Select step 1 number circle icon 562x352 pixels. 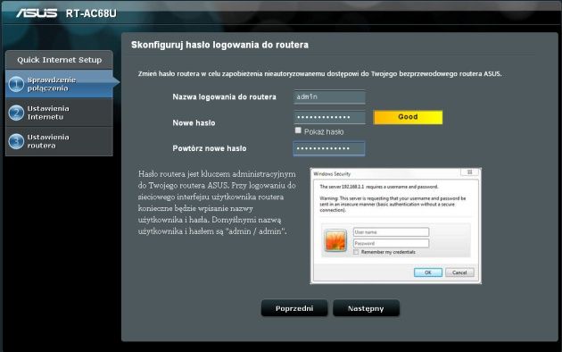click(16, 84)
